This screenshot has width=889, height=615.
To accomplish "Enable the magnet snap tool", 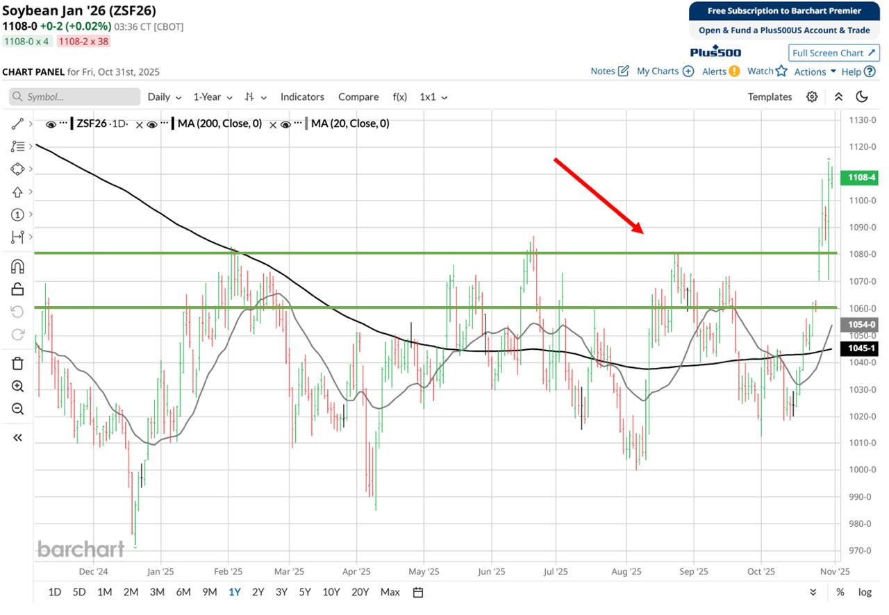I will (18, 267).
